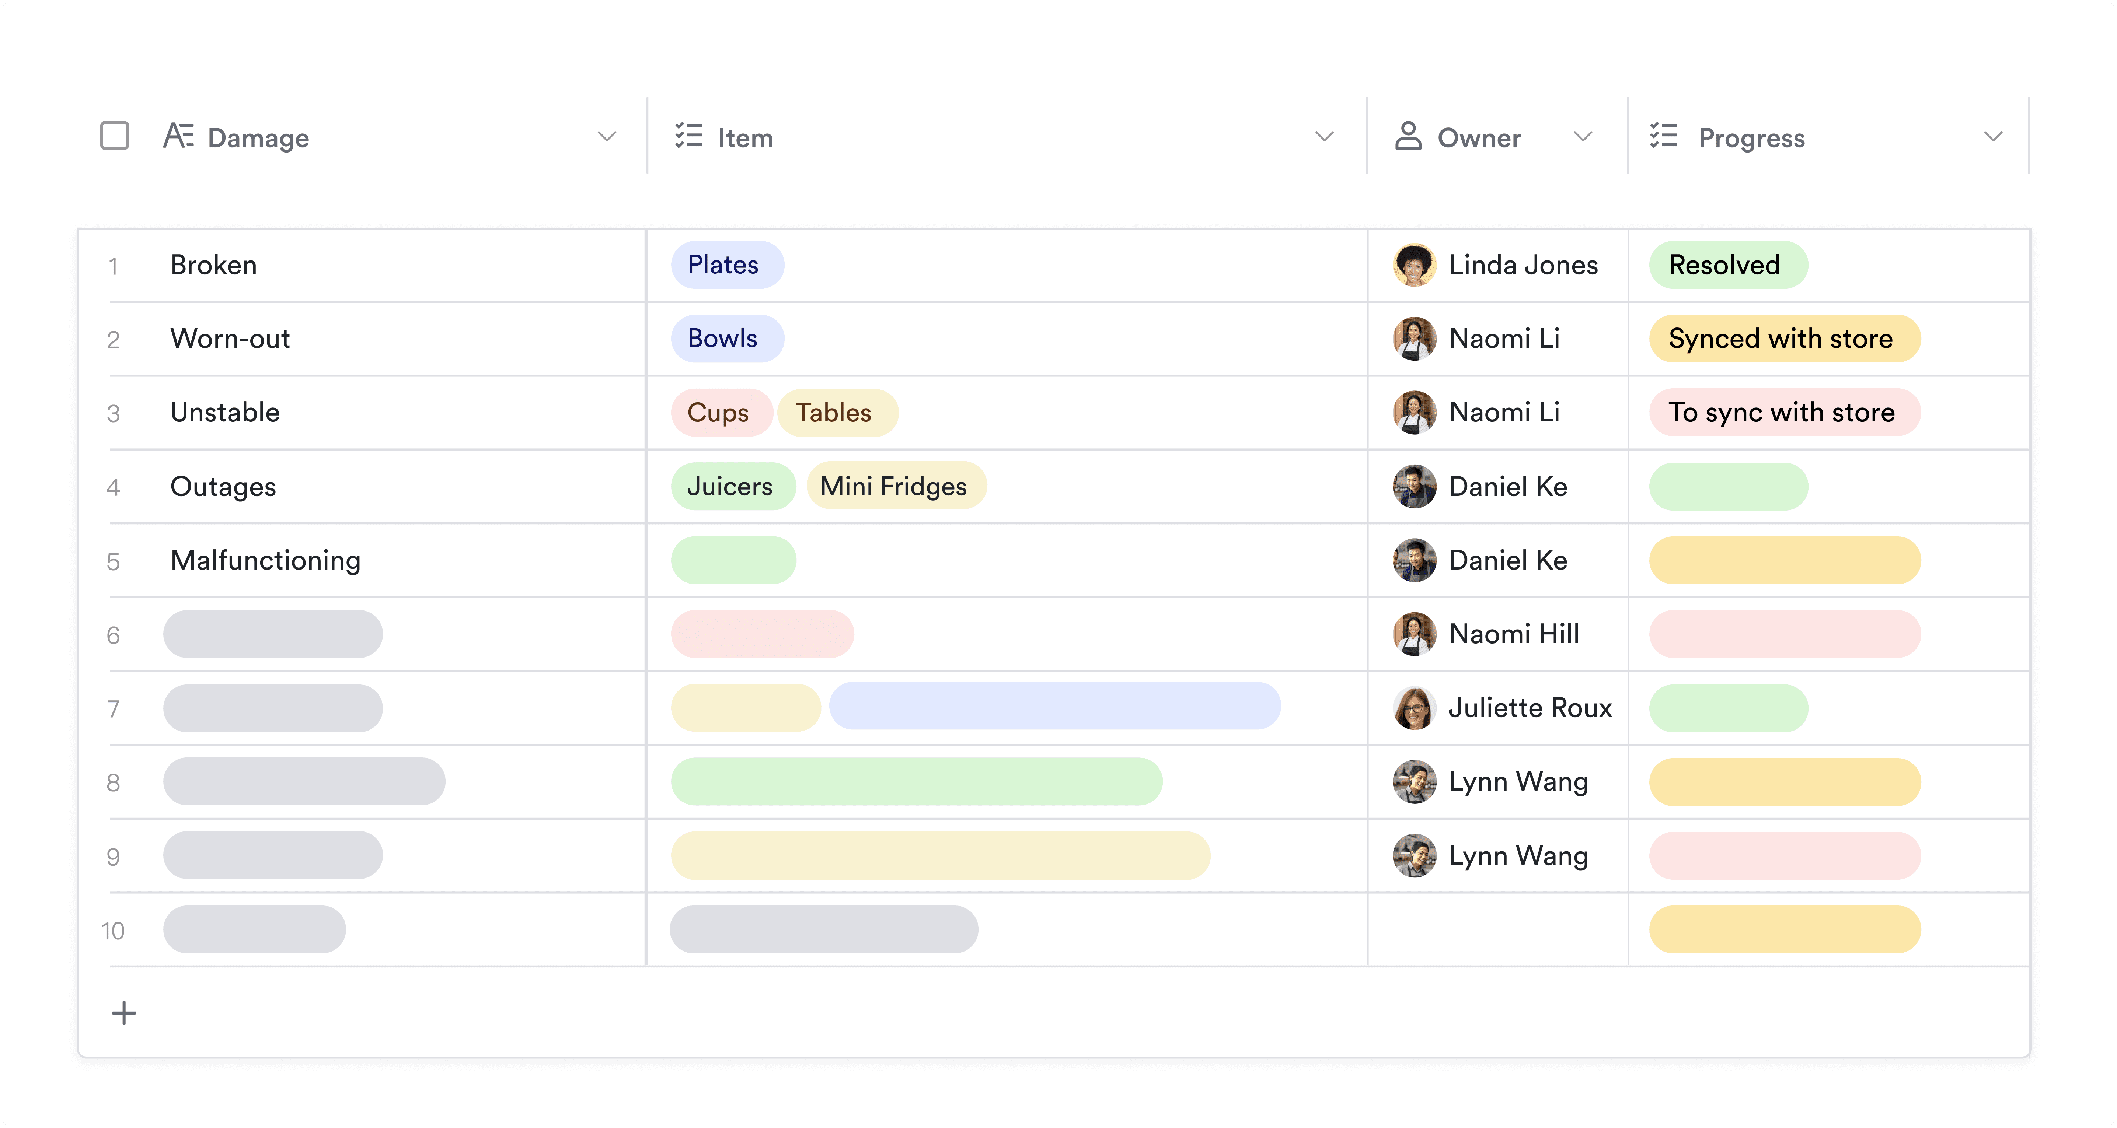
Task: Select the Malfunctioning damage cell
Action: click(265, 560)
